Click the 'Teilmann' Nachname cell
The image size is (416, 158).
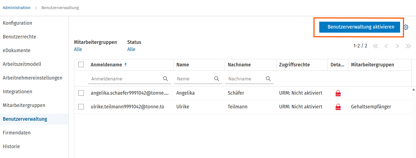coord(238,107)
